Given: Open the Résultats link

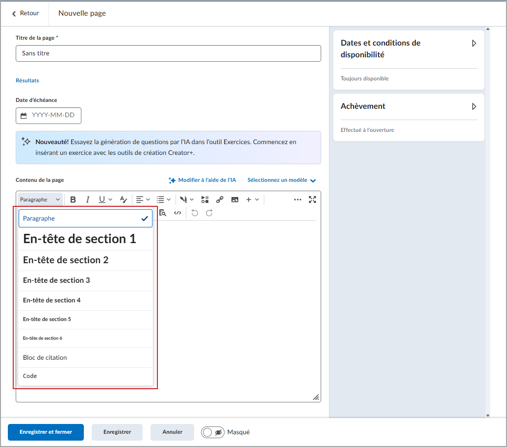Looking at the screenshot, I should 27,80.
